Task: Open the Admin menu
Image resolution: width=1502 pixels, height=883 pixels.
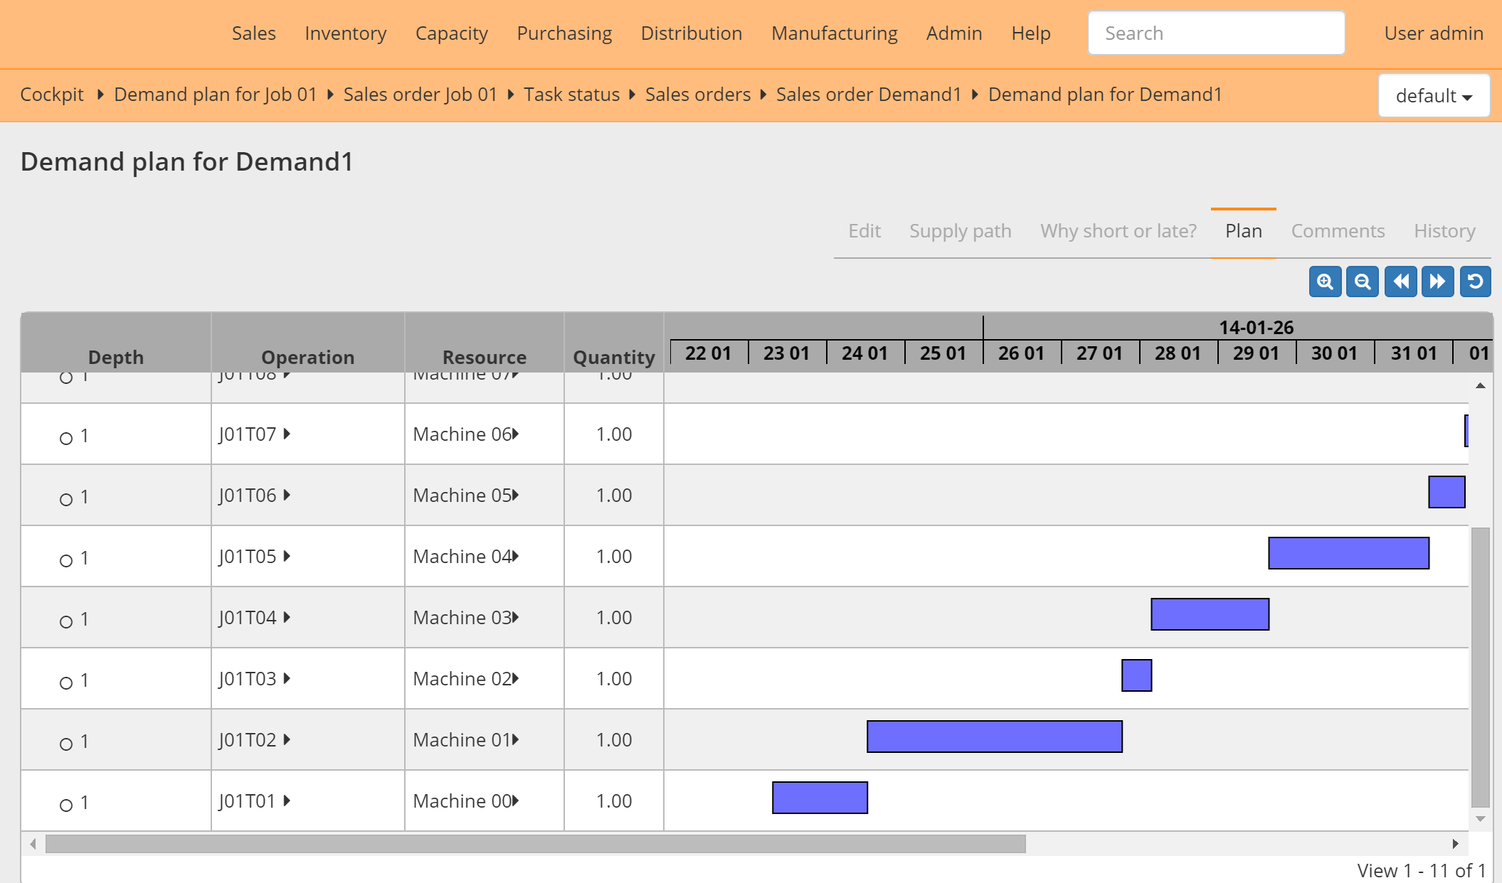Action: coord(953,33)
